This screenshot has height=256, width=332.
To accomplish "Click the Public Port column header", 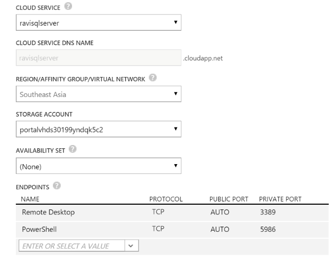I will point(228,199).
